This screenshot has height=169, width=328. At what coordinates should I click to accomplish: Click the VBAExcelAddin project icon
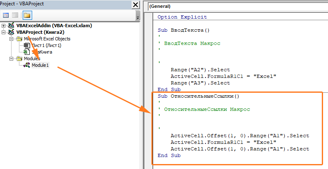click(11, 26)
